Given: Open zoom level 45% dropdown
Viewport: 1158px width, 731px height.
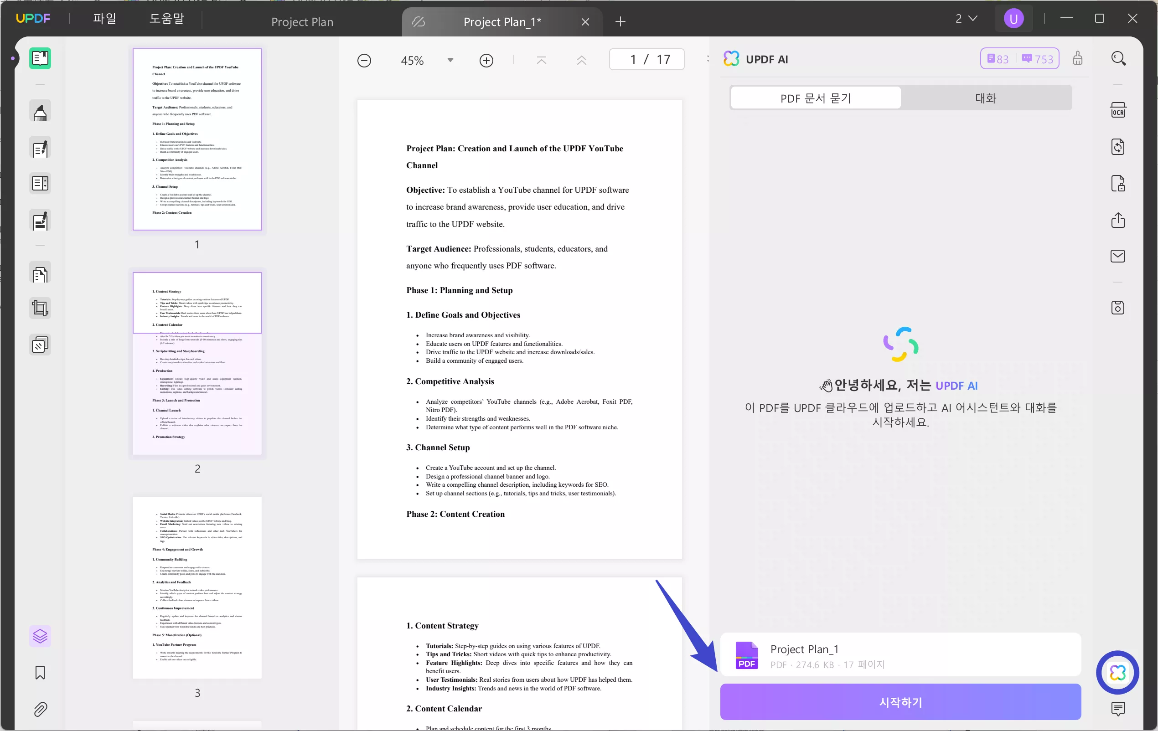Looking at the screenshot, I should (x=450, y=61).
